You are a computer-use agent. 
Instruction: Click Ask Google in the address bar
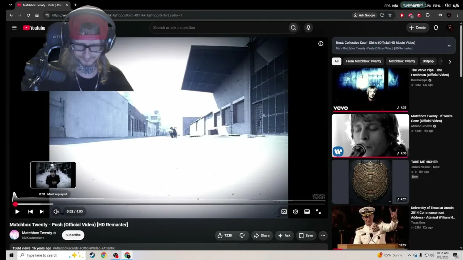[x=364, y=15]
